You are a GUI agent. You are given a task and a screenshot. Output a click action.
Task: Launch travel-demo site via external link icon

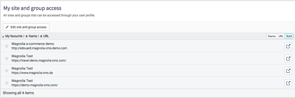coord(288,58)
